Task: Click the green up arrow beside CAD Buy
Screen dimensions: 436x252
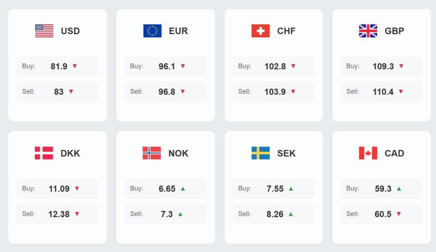Action: point(399,189)
